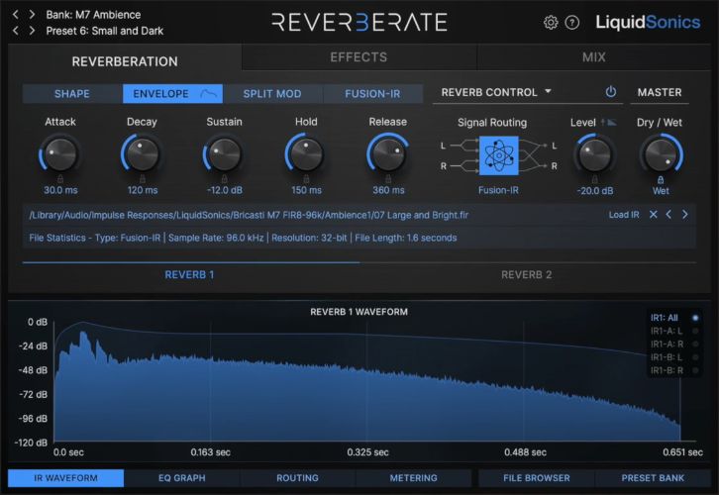The width and height of the screenshot is (719, 495).
Task: Open the Split Mod sub-tab
Action: [272, 93]
